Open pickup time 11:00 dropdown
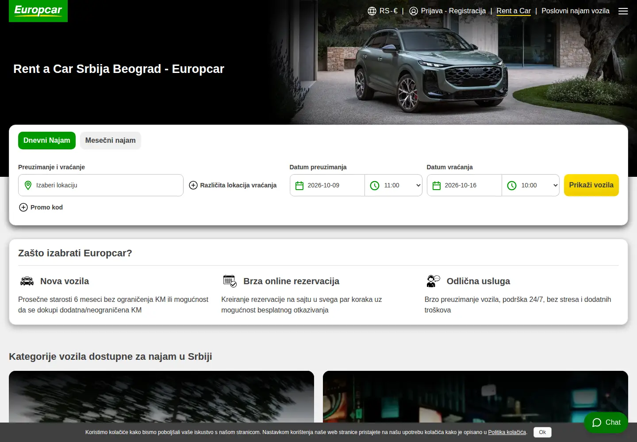Image resolution: width=637 pixels, height=442 pixels. [394, 185]
